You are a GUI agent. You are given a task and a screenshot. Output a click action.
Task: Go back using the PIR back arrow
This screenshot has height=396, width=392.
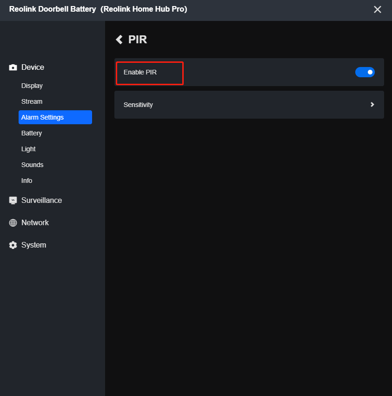[x=119, y=40]
